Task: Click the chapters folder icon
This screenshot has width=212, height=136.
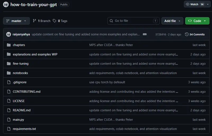Action: pos(9,45)
